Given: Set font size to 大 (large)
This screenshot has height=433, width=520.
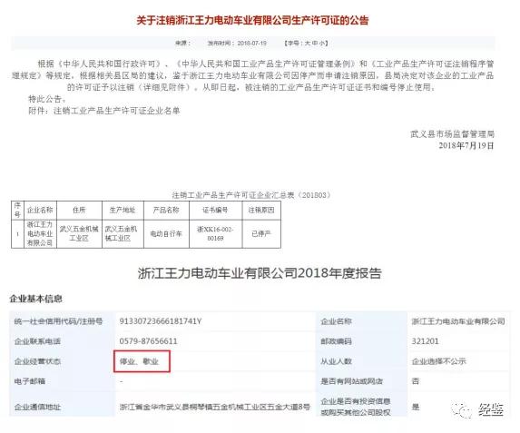Looking at the screenshot, I should [x=308, y=44].
